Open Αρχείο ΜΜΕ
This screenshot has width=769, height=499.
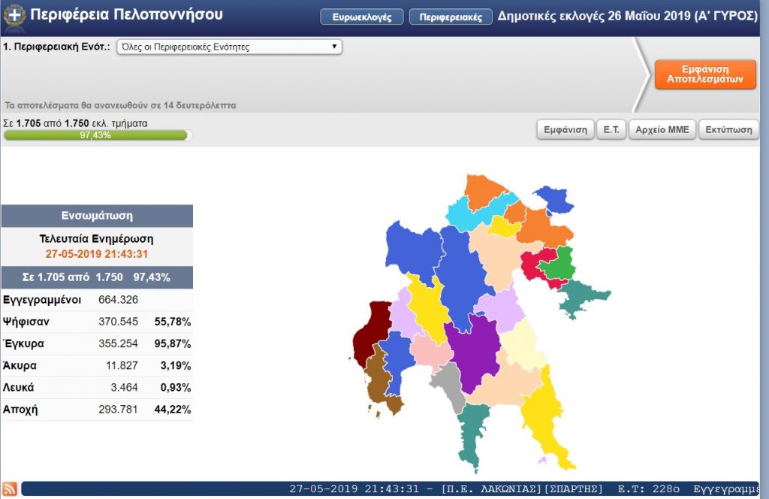click(662, 129)
